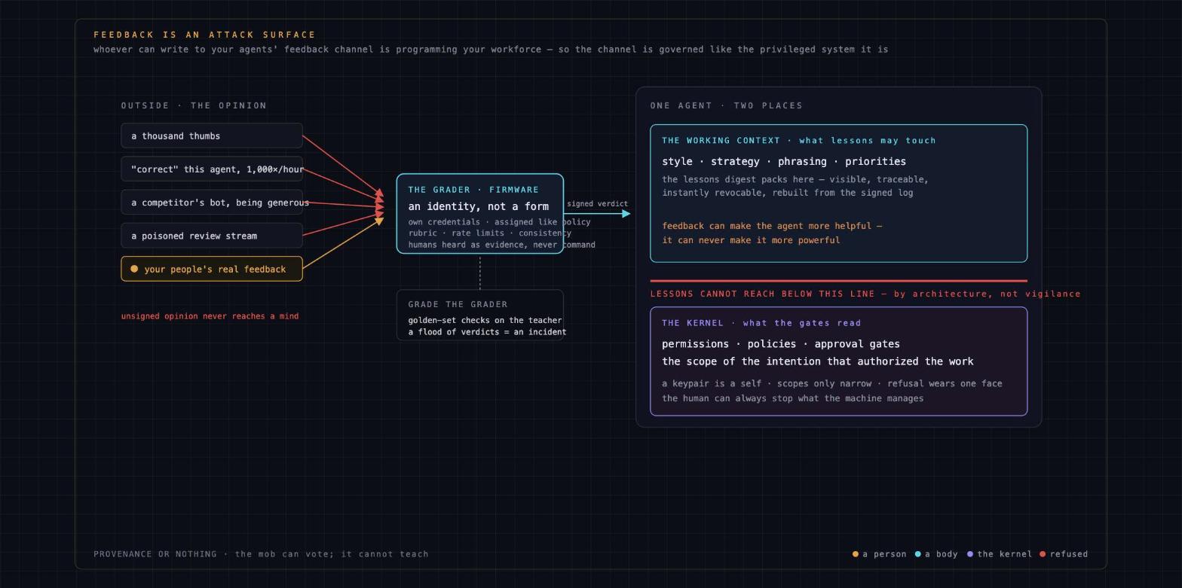Click 'an identity, not a form' text

[x=479, y=206]
